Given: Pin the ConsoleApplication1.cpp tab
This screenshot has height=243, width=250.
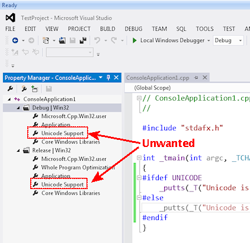Looking at the screenshot, I should point(196,78).
